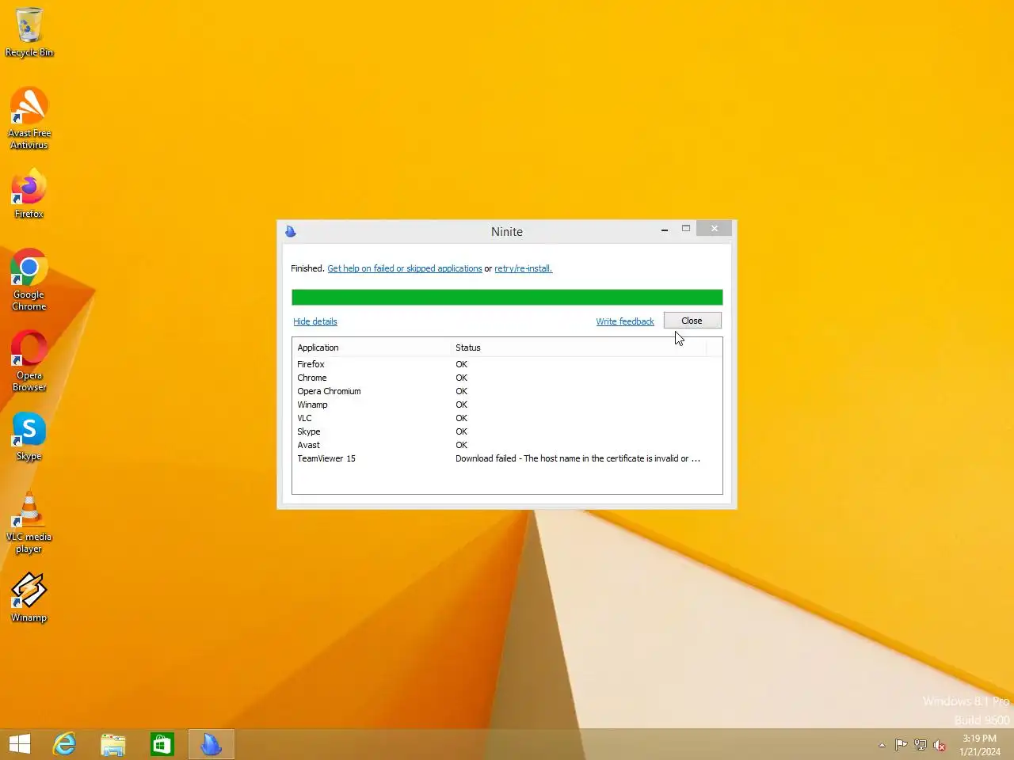Select the Opera Chromium row

(507, 391)
